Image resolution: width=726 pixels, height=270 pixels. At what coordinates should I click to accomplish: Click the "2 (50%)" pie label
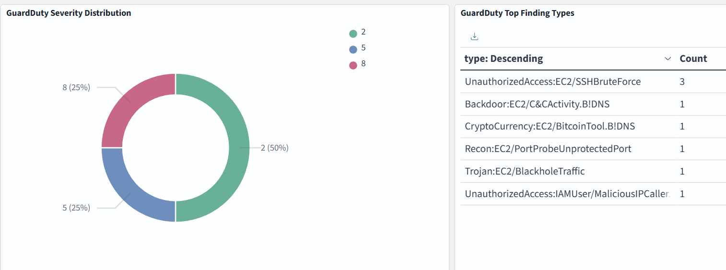pyautogui.click(x=274, y=148)
